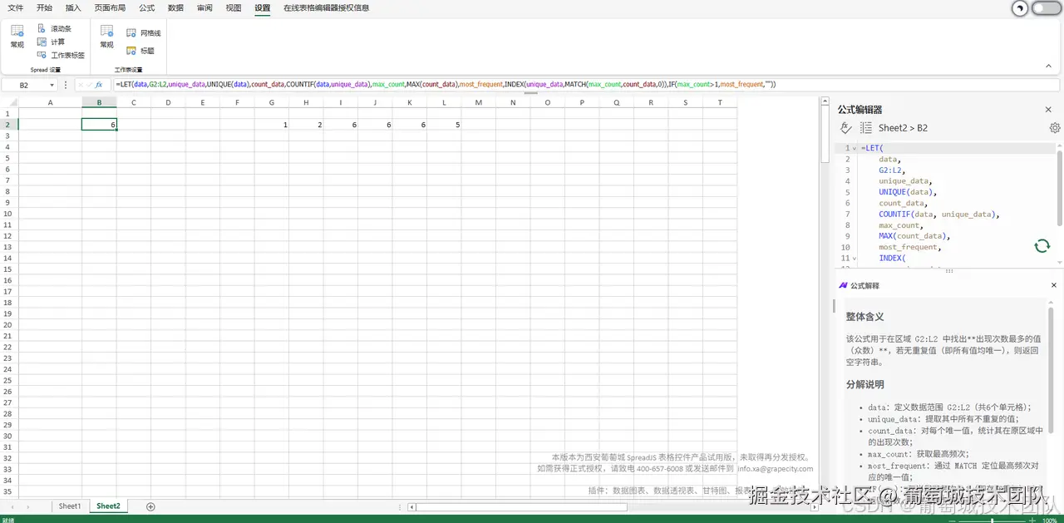Switch to the 插入 tab
The width and height of the screenshot is (1064, 523).
point(73,7)
